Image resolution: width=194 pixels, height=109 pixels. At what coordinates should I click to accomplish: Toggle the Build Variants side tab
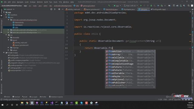coord(1,88)
